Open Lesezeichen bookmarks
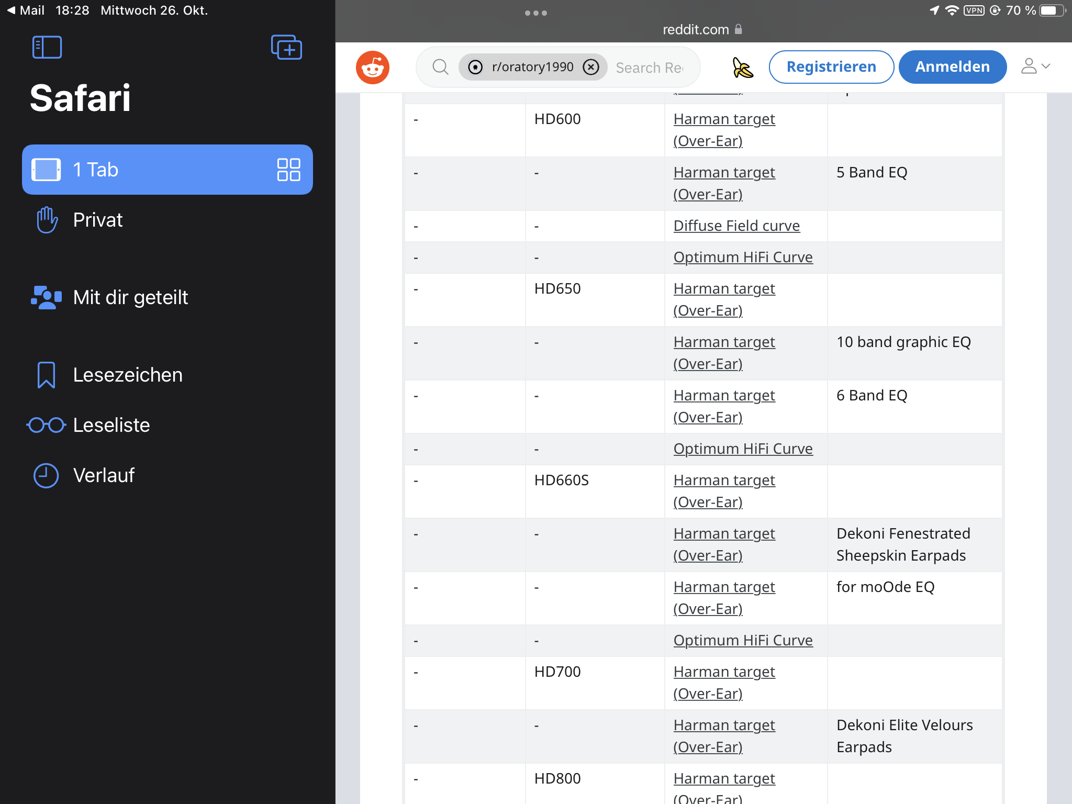Screen dimensions: 1072x804 (167, 375)
